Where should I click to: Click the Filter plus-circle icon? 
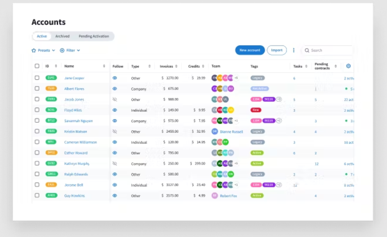point(62,50)
